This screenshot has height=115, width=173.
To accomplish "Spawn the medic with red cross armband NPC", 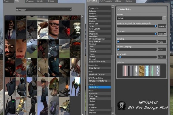I will pyautogui.click(x=64, y=68).
